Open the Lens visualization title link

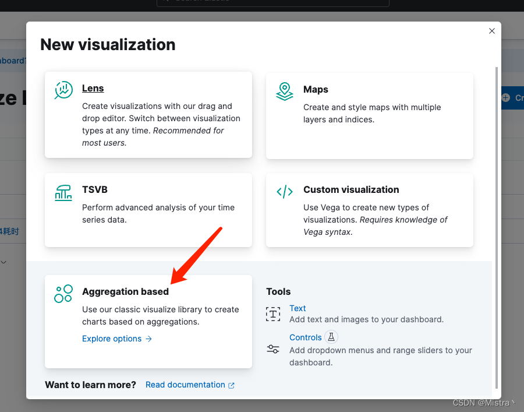93,89
